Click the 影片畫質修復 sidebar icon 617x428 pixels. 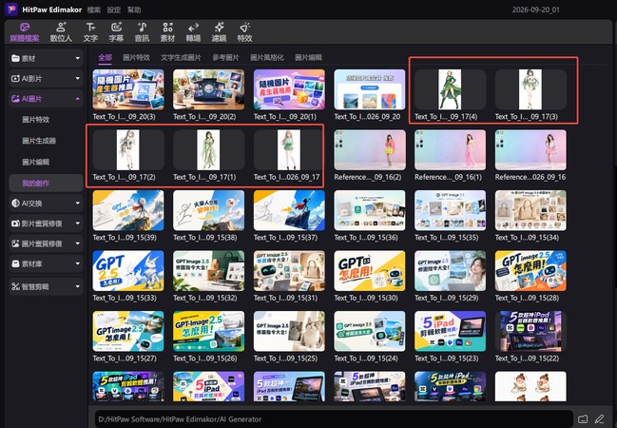point(15,224)
